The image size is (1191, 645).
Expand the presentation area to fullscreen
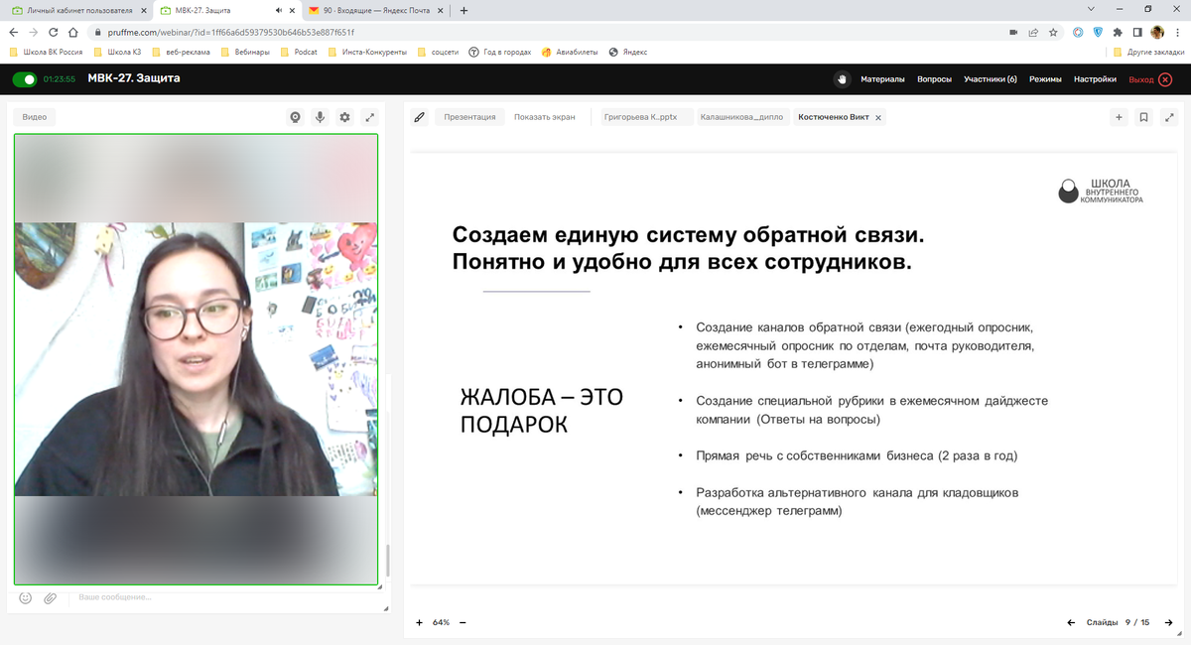click(x=1168, y=117)
